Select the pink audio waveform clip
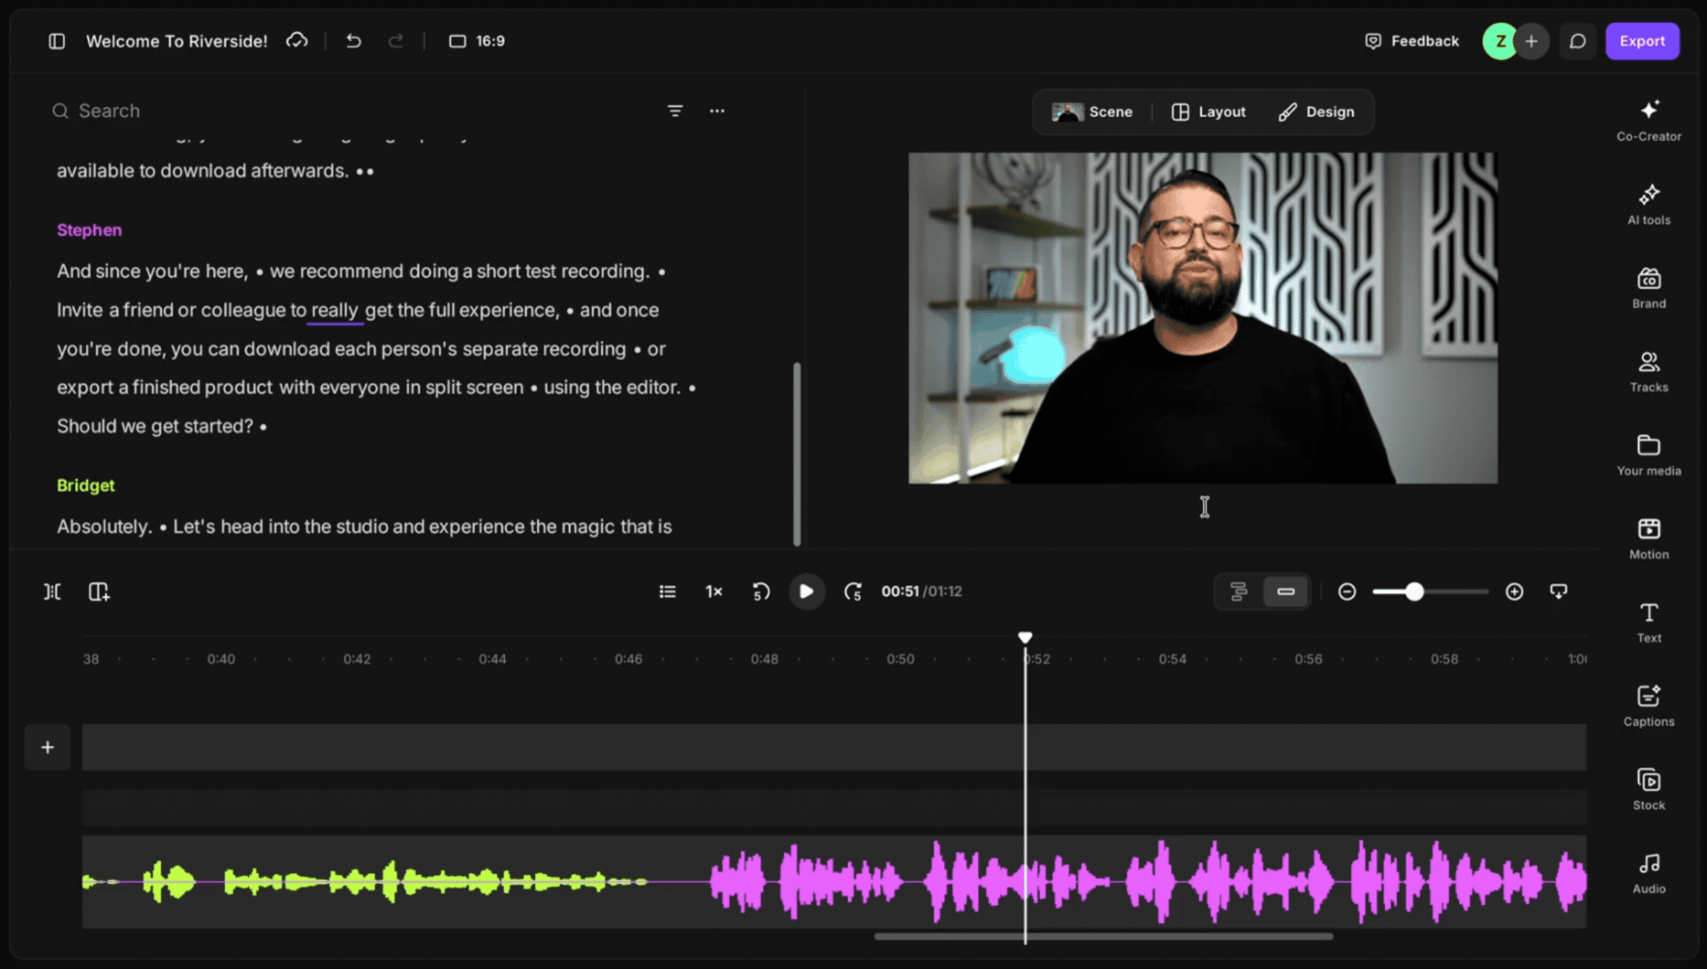The height and width of the screenshot is (969, 1707). point(1148,882)
